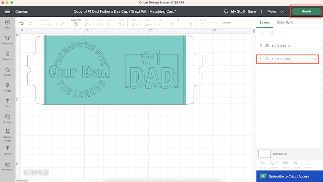
Task: Show the hidden #1 DAD CARD layer
Action: [x=315, y=59]
